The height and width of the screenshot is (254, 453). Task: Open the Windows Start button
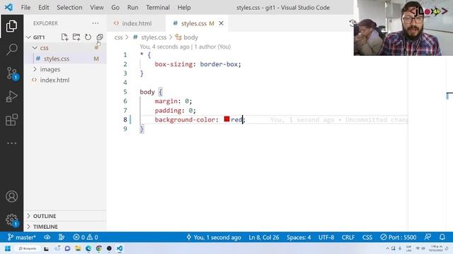(8, 248)
